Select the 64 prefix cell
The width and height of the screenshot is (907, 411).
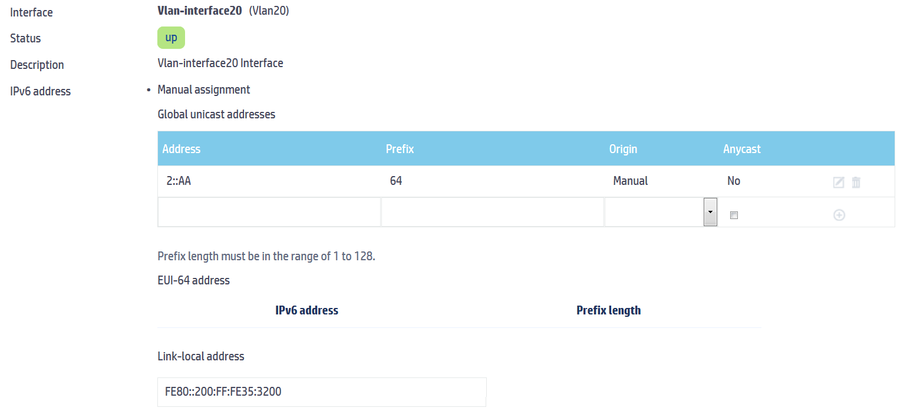pyautogui.click(x=396, y=181)
